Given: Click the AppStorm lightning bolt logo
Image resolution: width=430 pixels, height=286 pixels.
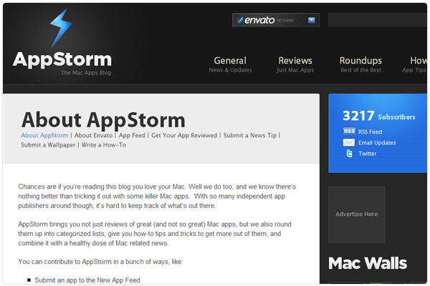Looking at the screenshot, I should click(60, 27).
